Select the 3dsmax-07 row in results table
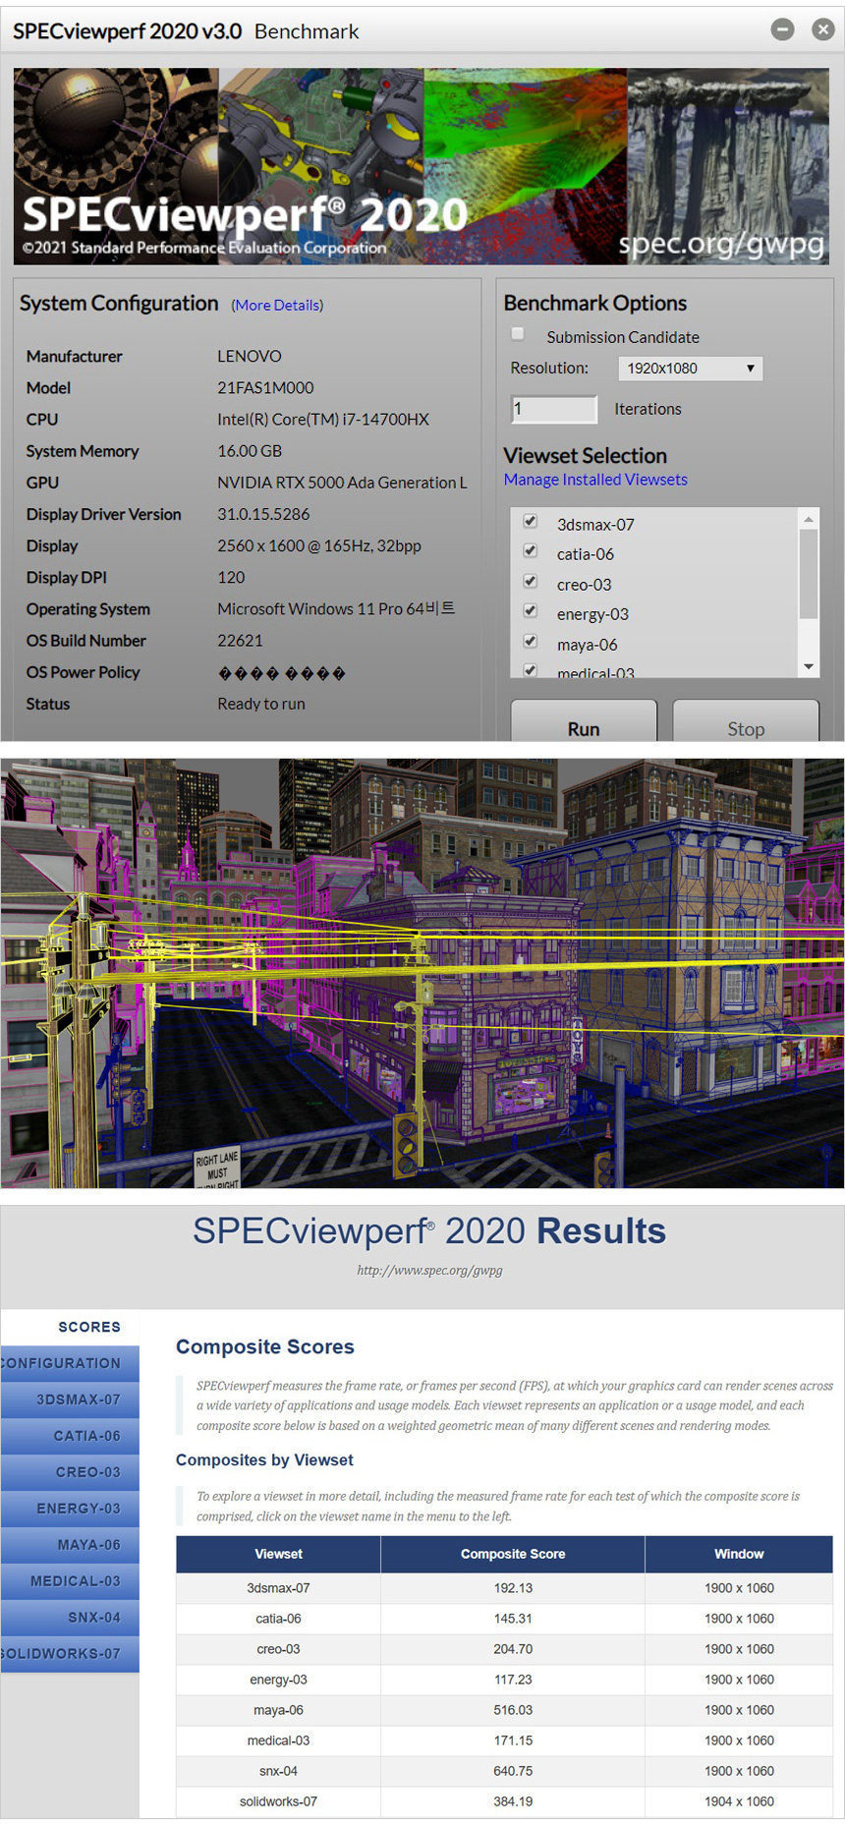Image resolution: width=845 pixels, height=1826 pixels. pos(505,1588)
